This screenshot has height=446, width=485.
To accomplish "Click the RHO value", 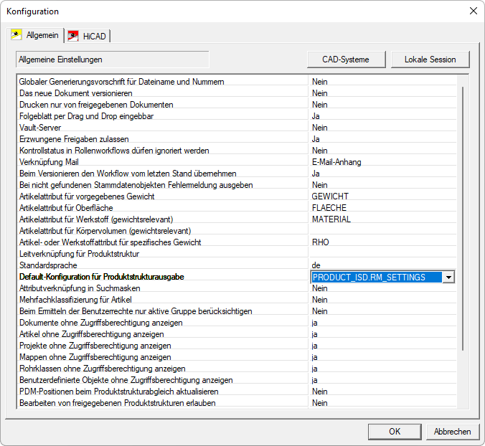I will tap(321, 242).
